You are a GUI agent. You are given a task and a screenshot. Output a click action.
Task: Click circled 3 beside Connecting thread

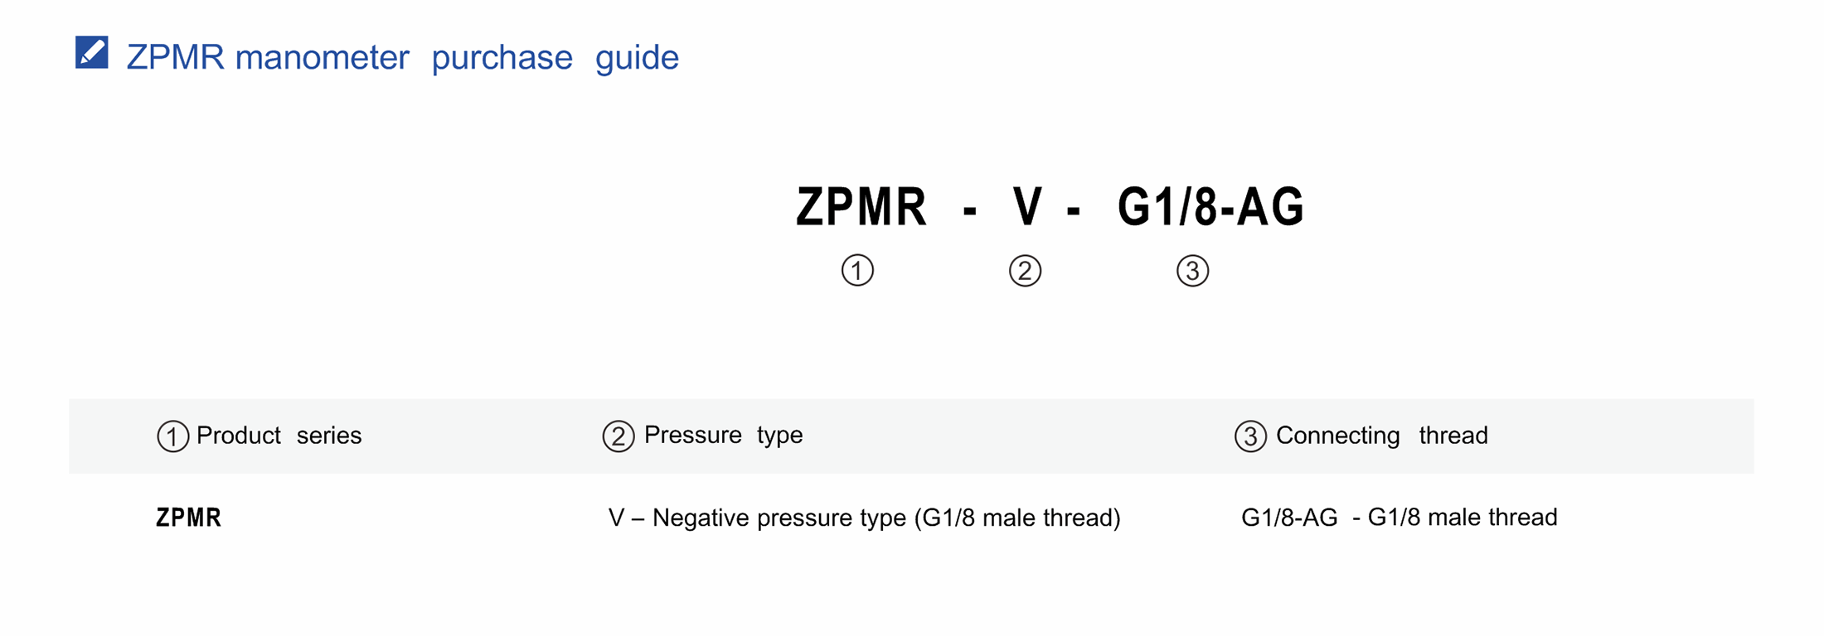1250,436
